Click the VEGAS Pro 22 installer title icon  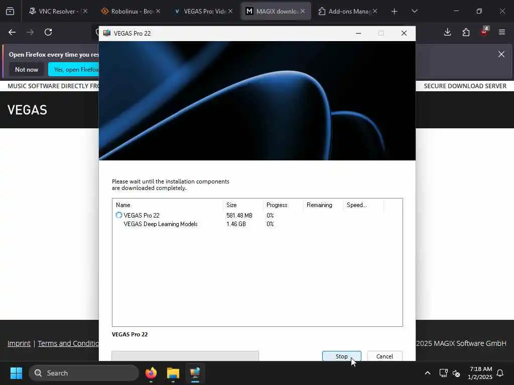[107, 33]
